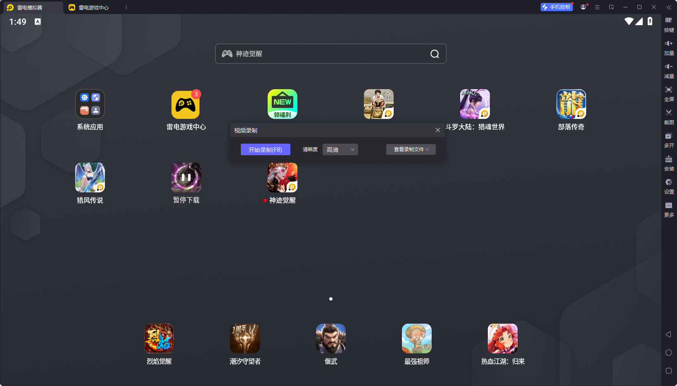
Task: Open emulator 设置 settings
Action: pos(669,186)
